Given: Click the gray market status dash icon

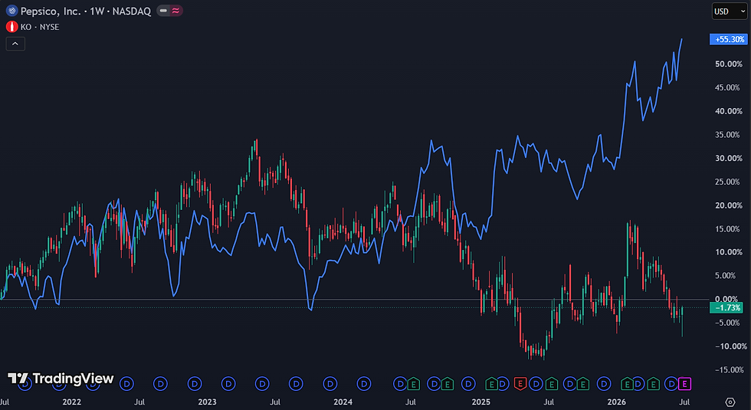Looking at the screenshot, I should click(x=163, y=11).
